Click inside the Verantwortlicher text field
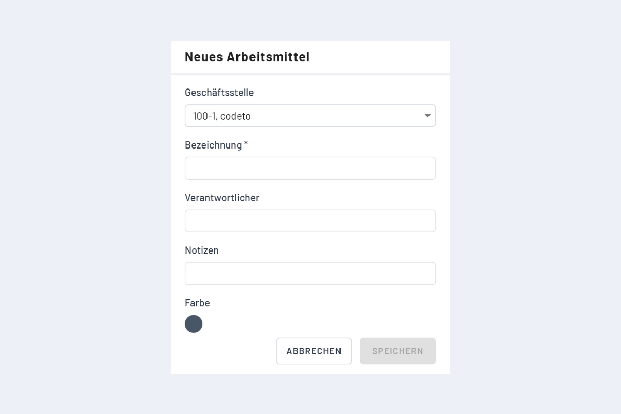Screen dimensions: 621x414 (310, 220)
